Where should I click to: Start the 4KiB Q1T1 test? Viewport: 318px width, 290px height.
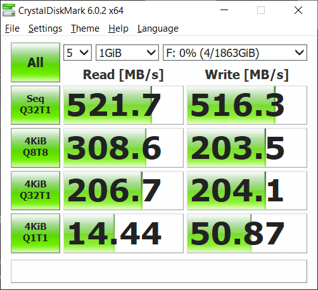[35, 233]
